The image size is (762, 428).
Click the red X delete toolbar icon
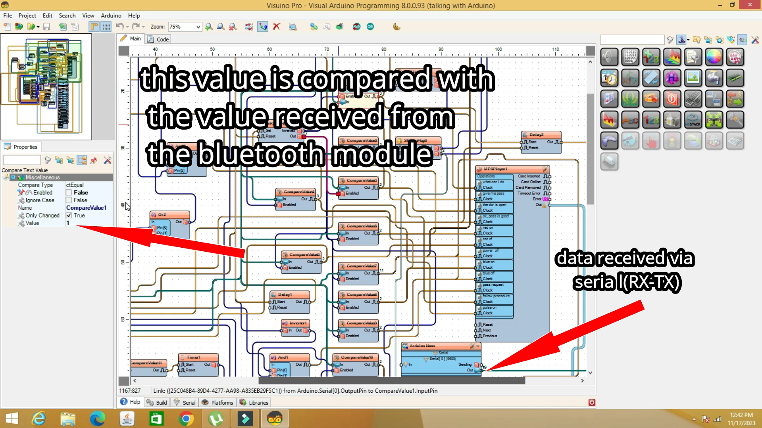click(x=277, y=27)
